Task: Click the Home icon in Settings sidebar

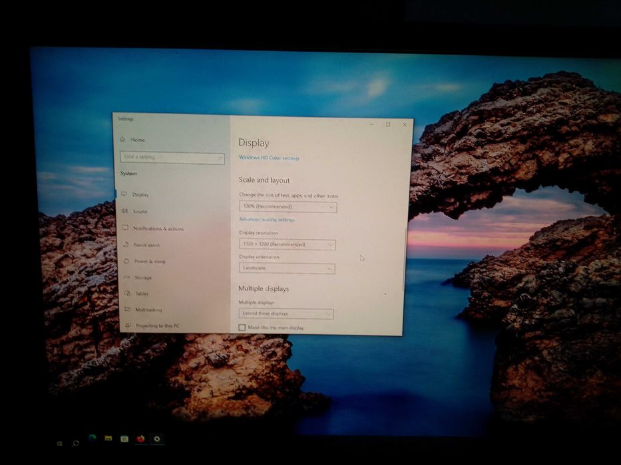Action: (122, 139)
